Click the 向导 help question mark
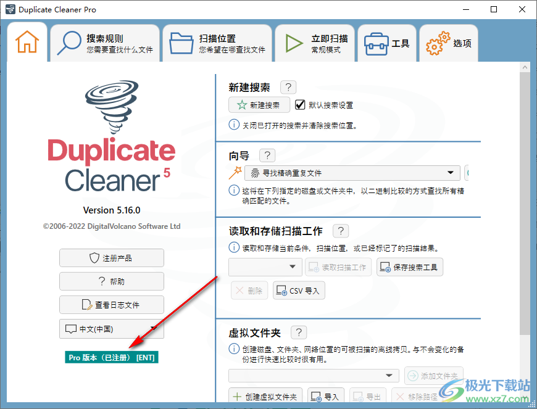 pos(267,155)
